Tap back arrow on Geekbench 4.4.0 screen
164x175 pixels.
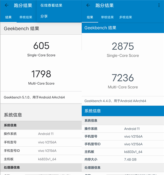click(x=88, y=5)
